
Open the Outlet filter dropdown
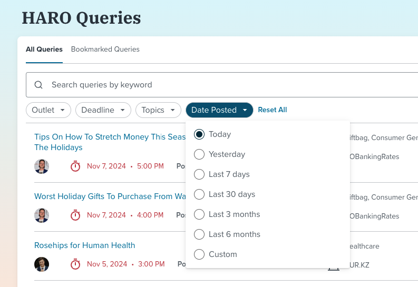coord(48,110)
